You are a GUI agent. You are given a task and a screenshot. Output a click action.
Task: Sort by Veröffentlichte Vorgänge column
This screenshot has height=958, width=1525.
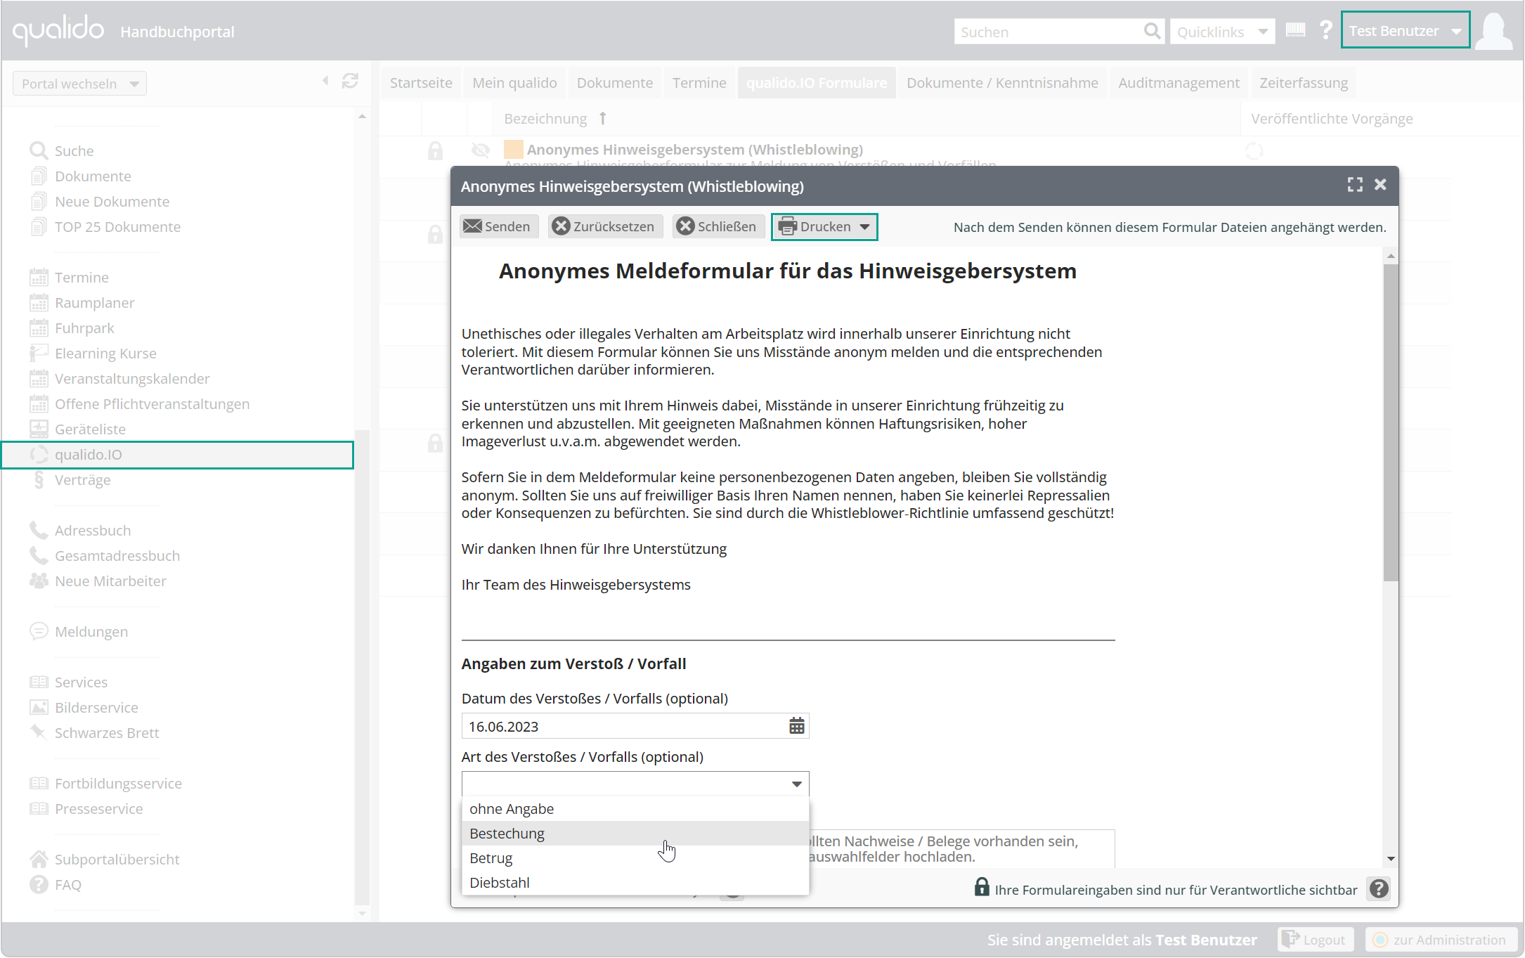pos(1332,119)
